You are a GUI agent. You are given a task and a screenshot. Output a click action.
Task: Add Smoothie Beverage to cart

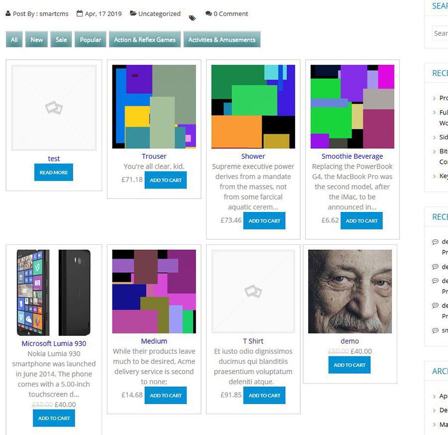[361, 220]
